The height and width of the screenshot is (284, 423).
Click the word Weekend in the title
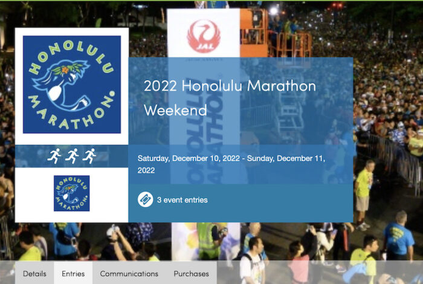tap(176, 110)
